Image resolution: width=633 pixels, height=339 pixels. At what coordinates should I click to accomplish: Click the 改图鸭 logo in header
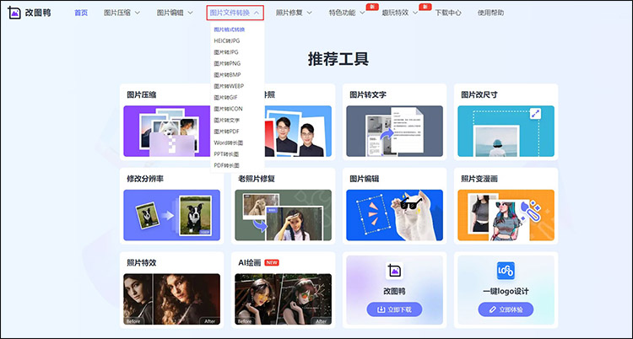(35, 13)
